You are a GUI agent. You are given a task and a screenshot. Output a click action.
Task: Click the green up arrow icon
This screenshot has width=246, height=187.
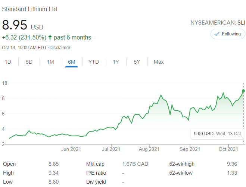coord(50,37)
